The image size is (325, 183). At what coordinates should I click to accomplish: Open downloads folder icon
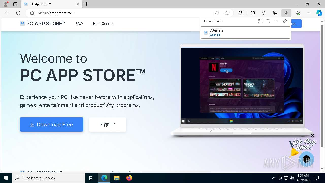click(260, 21)
